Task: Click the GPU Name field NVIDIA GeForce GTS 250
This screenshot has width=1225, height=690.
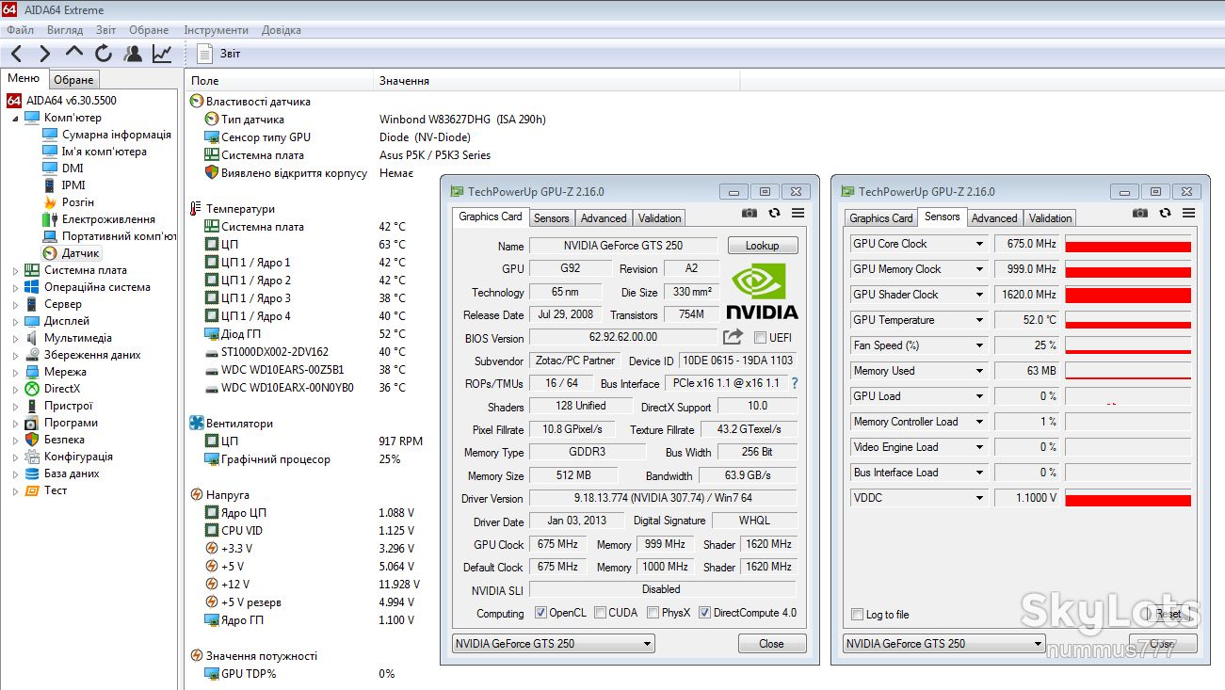Action: pyautogui.click(x=623, y=246)
